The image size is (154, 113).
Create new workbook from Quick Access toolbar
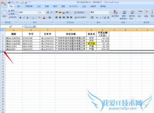pyautogui.click(x=22, y=2)
